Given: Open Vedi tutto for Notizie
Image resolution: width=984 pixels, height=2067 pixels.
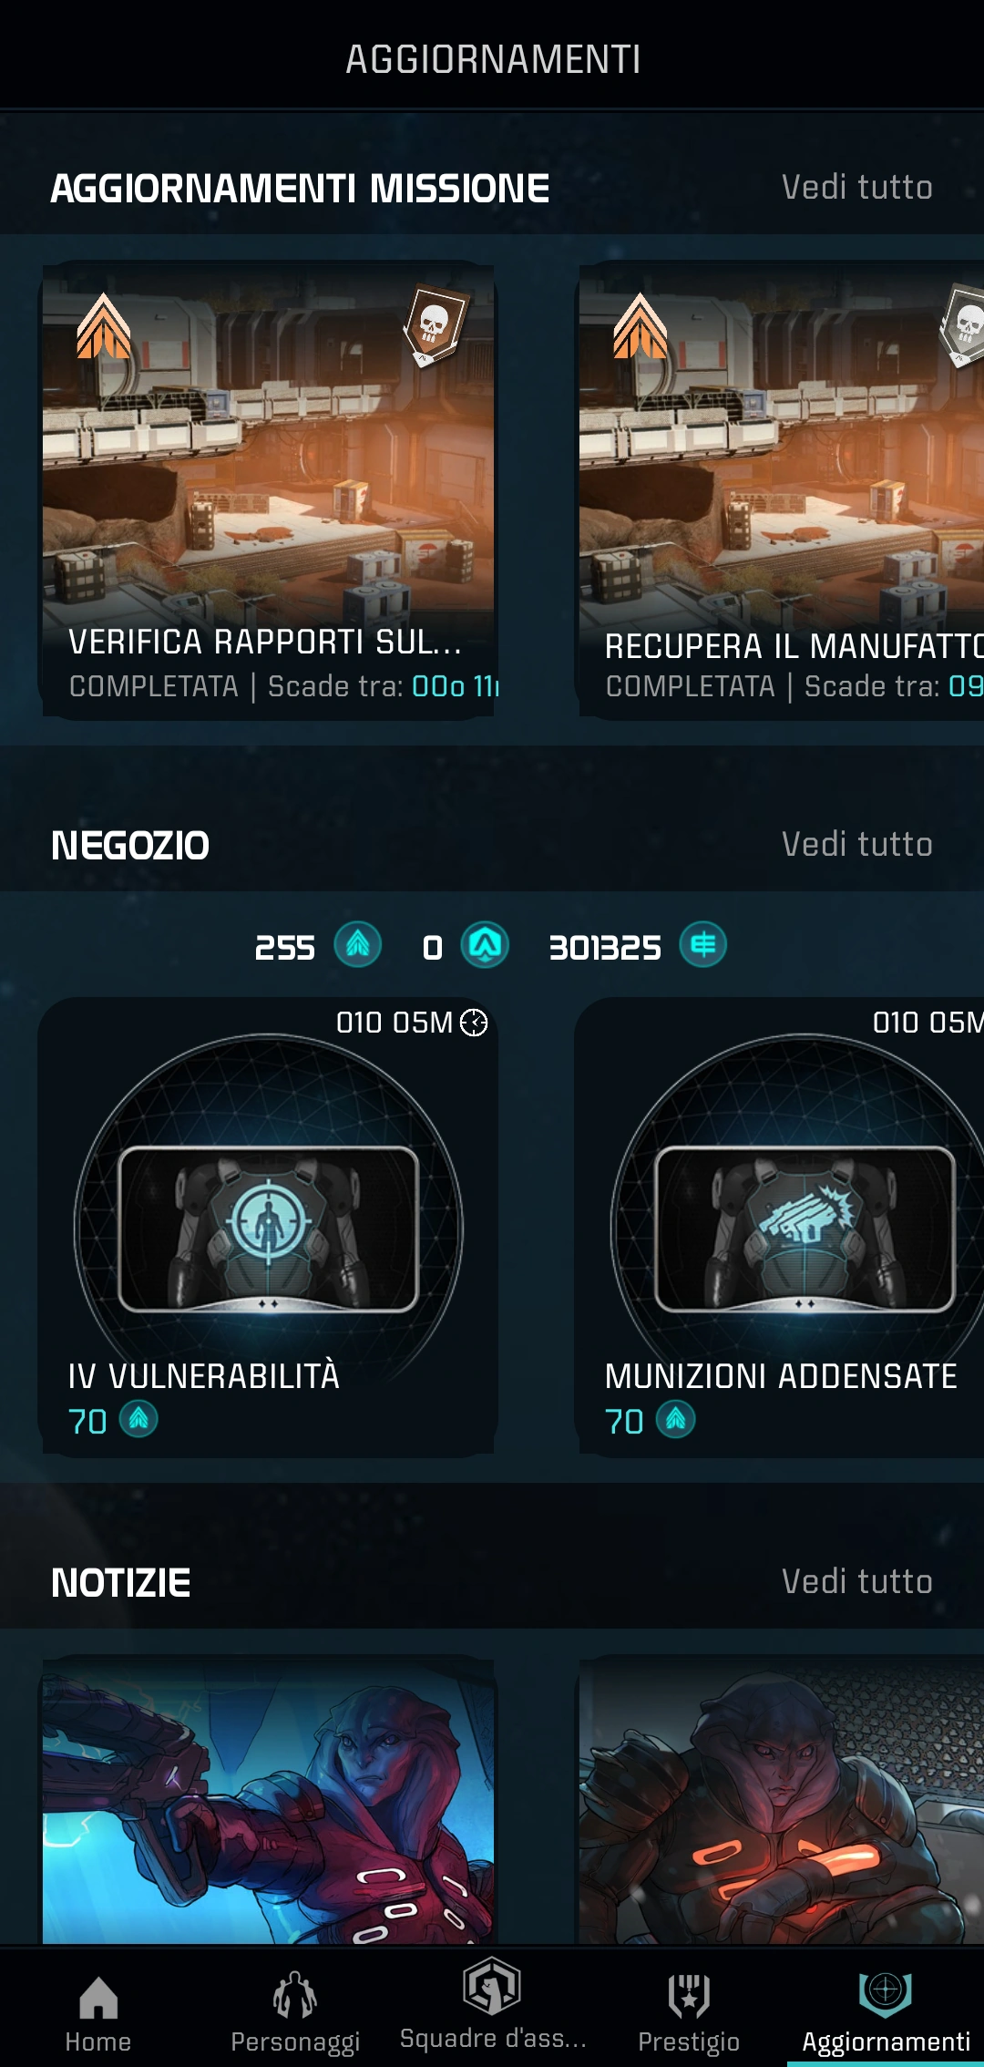Looking at the screenshot, I should (856, 1582).
